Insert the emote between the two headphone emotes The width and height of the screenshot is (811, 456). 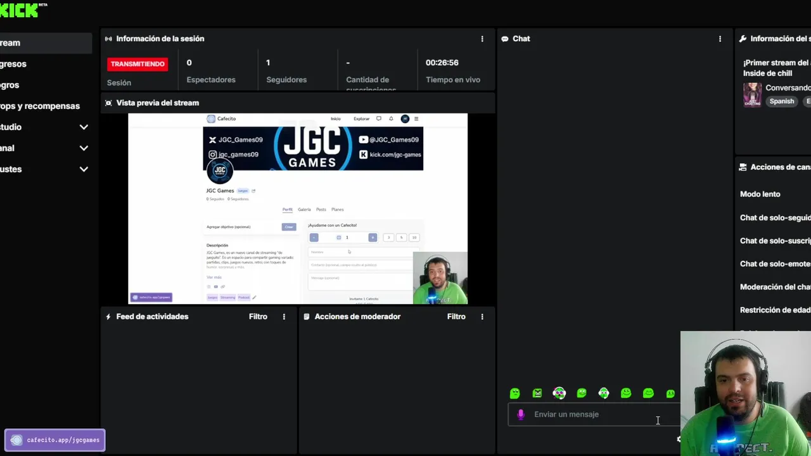(x=582, y=393)
